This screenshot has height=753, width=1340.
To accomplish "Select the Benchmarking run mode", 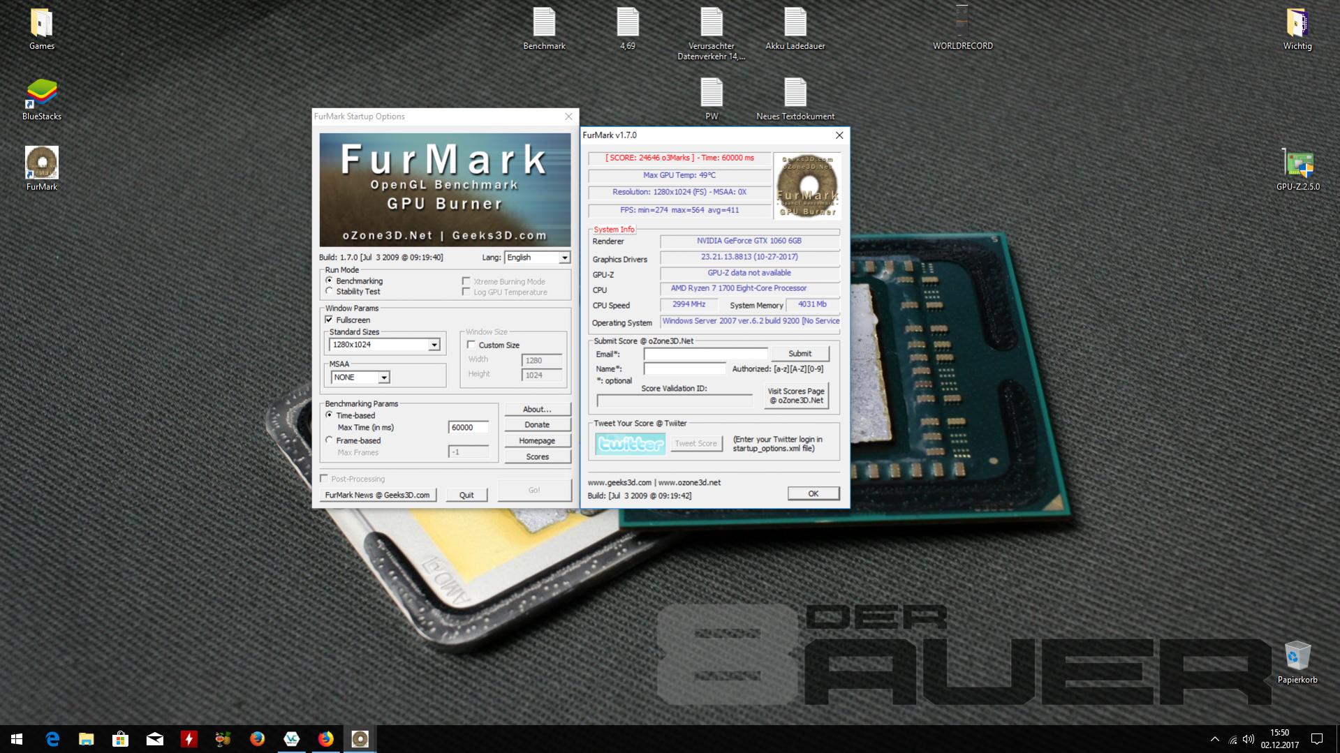I will 329,281.
